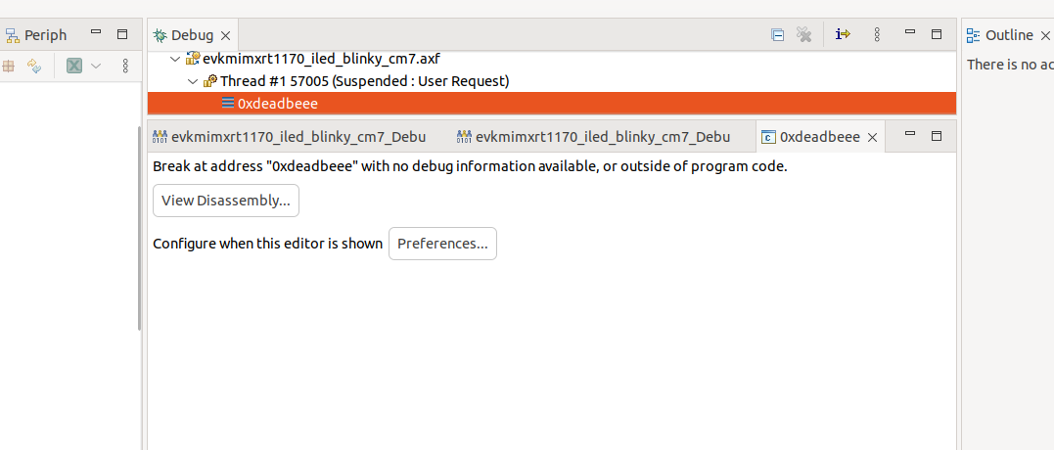
Task: Select the 0xdeadbeee stack frame
Action: 277,103
